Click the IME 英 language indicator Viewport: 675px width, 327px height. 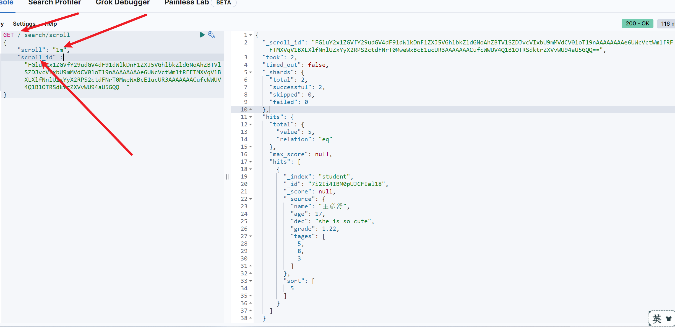click(657, 319)
